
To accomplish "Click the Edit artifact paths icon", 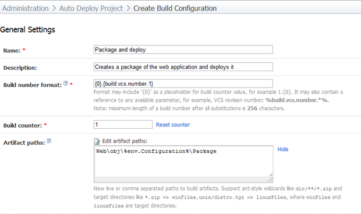I will click(97, 141).
